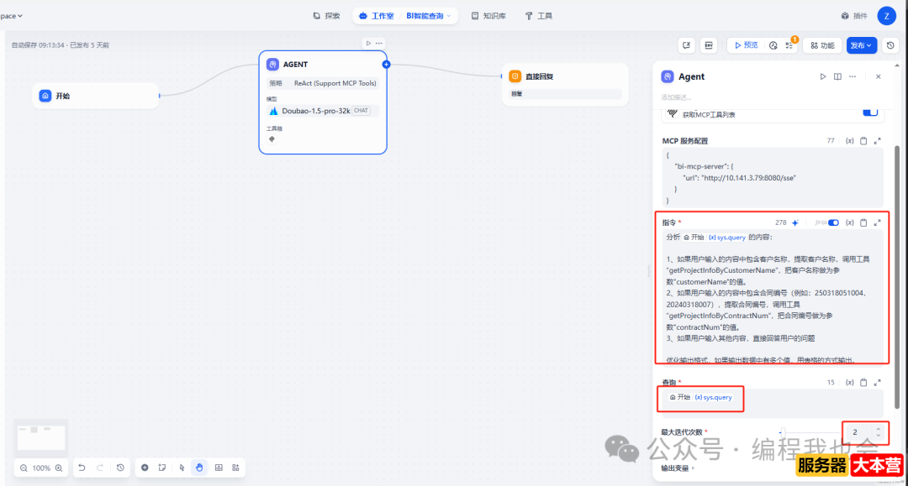Open 插件 plugins page

(x=854, y=16)
